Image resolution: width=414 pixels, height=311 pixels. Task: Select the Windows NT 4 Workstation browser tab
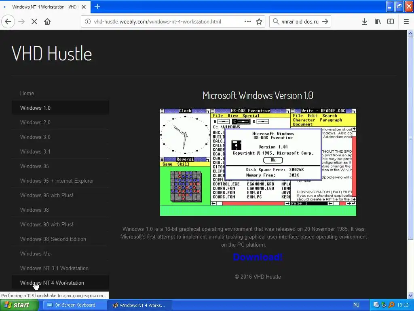(x=45, y=7)
